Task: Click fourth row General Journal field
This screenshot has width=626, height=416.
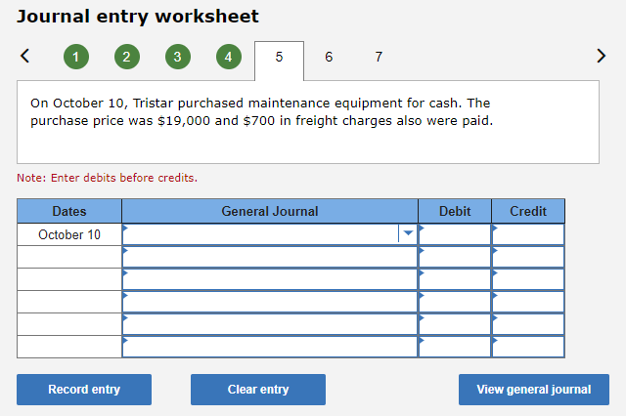Action: pos(270,302)
